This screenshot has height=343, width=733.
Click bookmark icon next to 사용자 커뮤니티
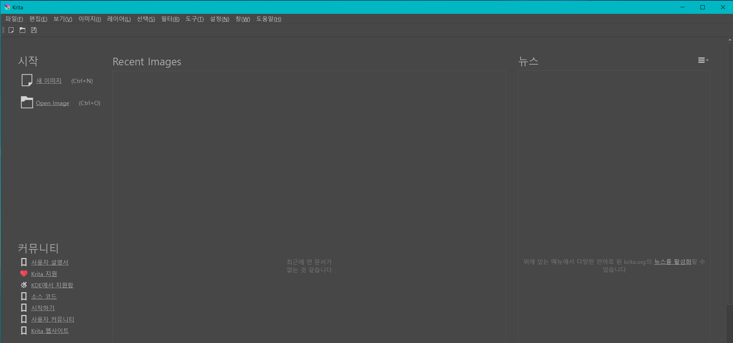point(24,319)
